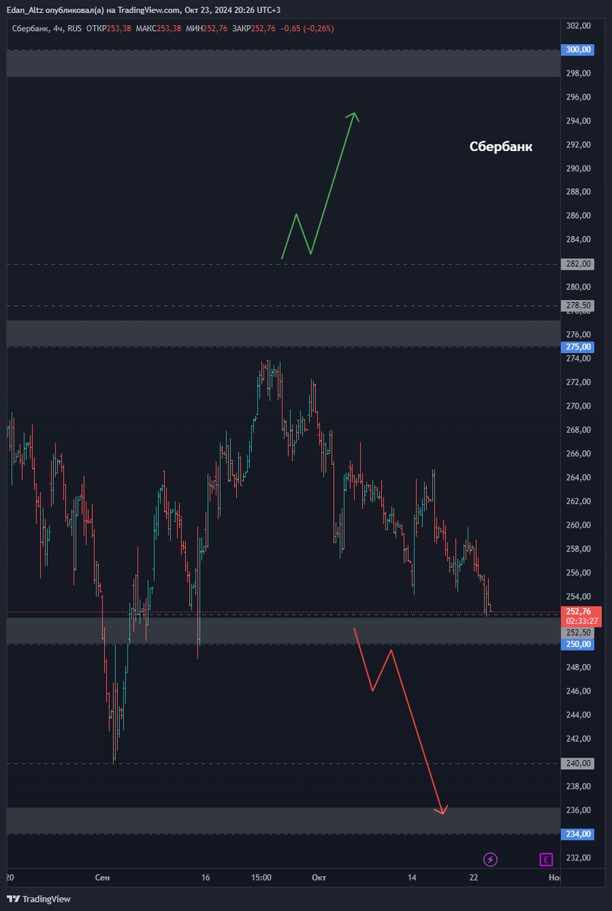
Task: Click the 234,00 blue price label
Action: [579, 834]
